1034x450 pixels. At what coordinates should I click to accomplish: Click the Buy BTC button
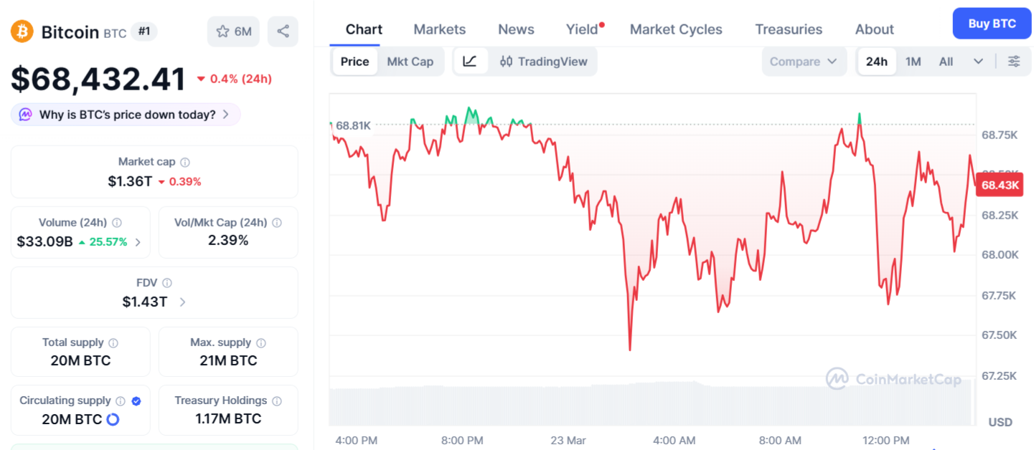991,23
